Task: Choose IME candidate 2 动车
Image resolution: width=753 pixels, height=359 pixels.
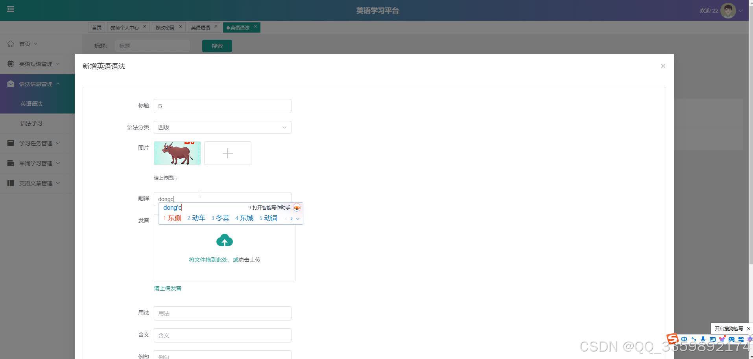Action: 196,218
